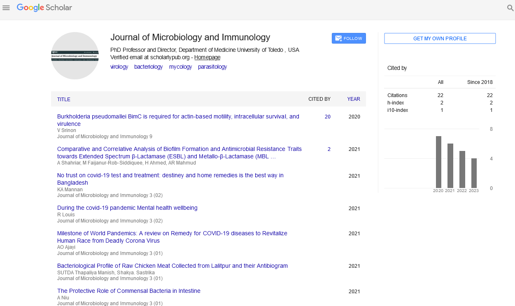Viewport: 515px width, 306px height.
Task: Sort articles by Year column header
Action: pyautogui.click(x=353, y=99)
